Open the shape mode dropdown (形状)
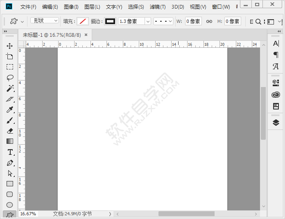The image size is (285, 219). pos(45,21)
